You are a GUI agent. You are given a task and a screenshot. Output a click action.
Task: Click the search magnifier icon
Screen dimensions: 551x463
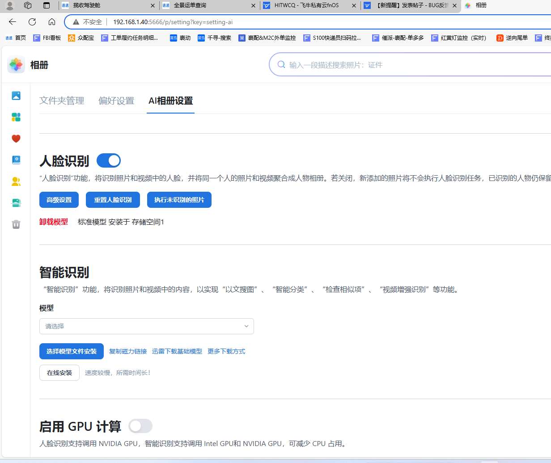point(281,65)
